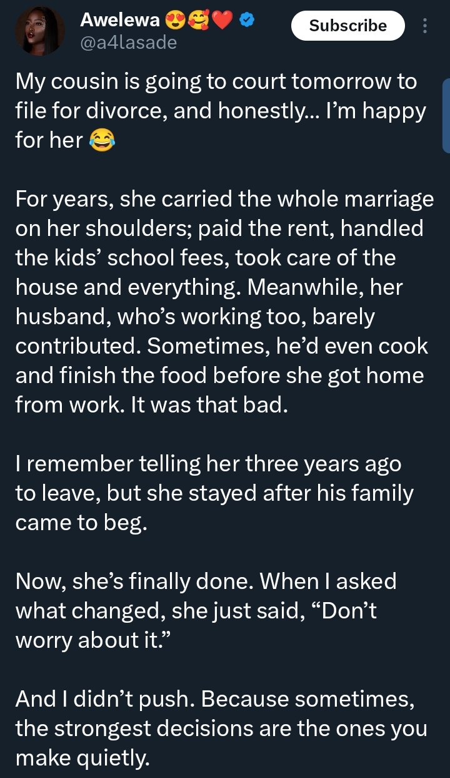Open the @a4lasade handle link
Viewport: 450px width, 778px height.
pyautogui.click(x=128, y=43)
